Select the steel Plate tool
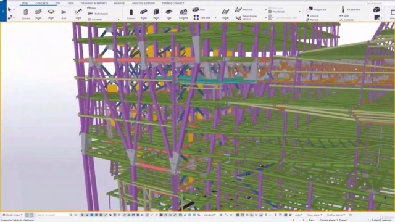 51,14
